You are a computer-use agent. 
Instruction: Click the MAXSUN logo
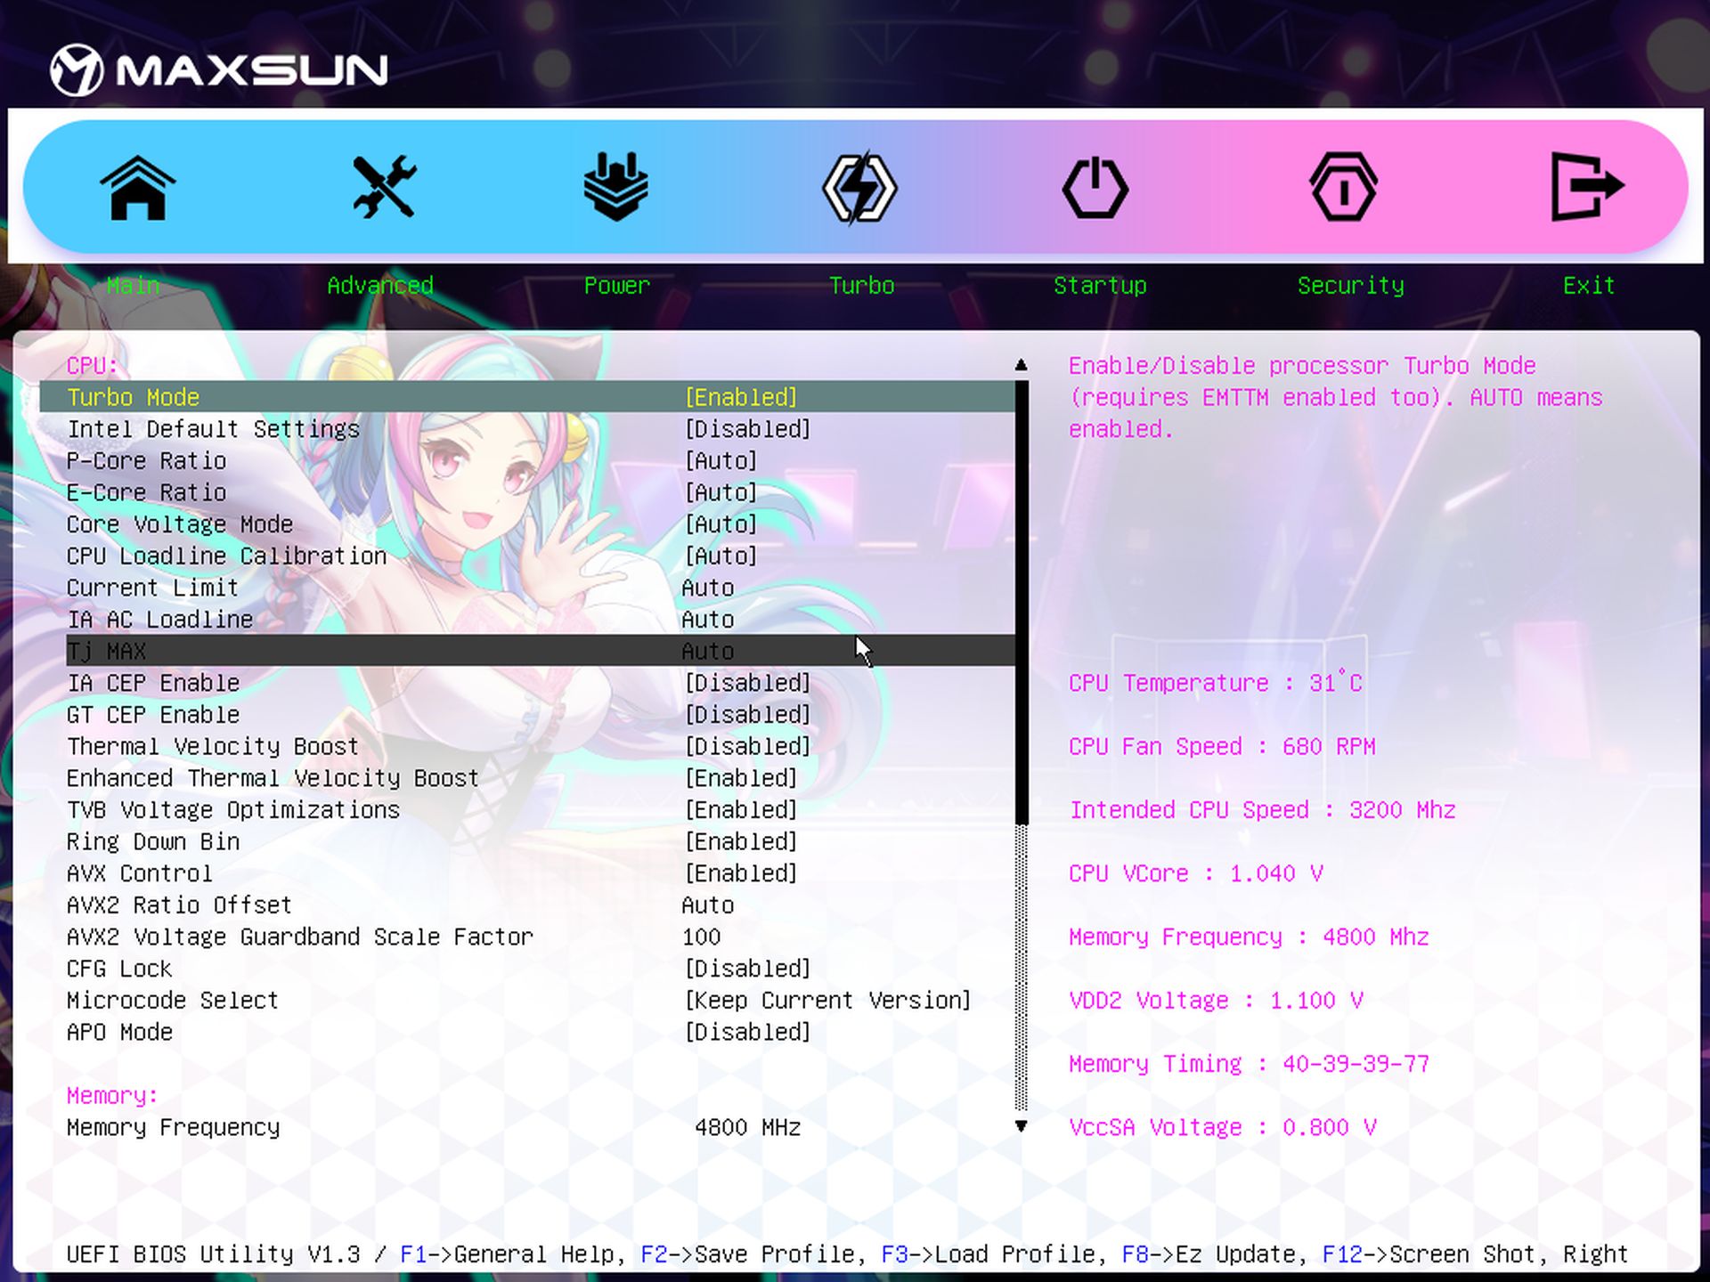click(x=219, y=70)
